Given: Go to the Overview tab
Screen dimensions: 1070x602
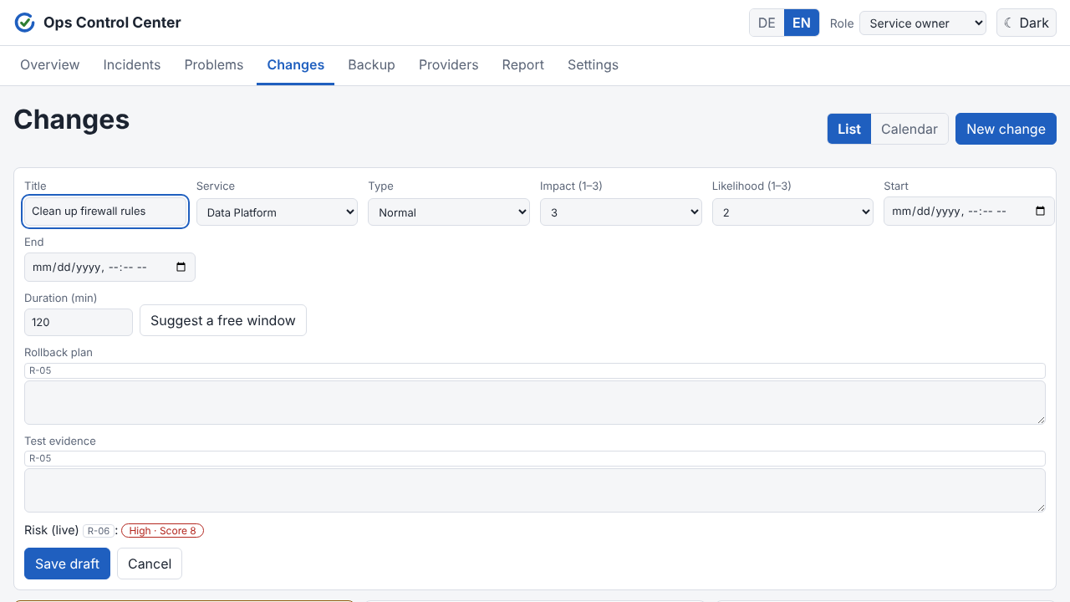Looking at the screenshot, I should (x=50, y=64).
